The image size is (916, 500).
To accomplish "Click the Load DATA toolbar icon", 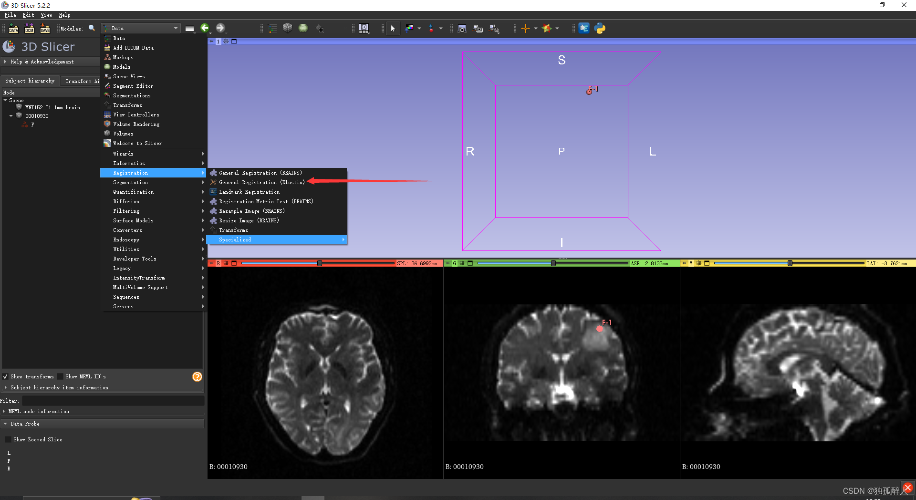I will tap(13, 28).
